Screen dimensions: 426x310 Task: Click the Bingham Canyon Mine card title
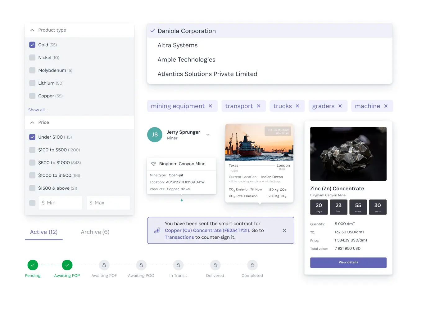pyautogui.click(x=182, y=164)
